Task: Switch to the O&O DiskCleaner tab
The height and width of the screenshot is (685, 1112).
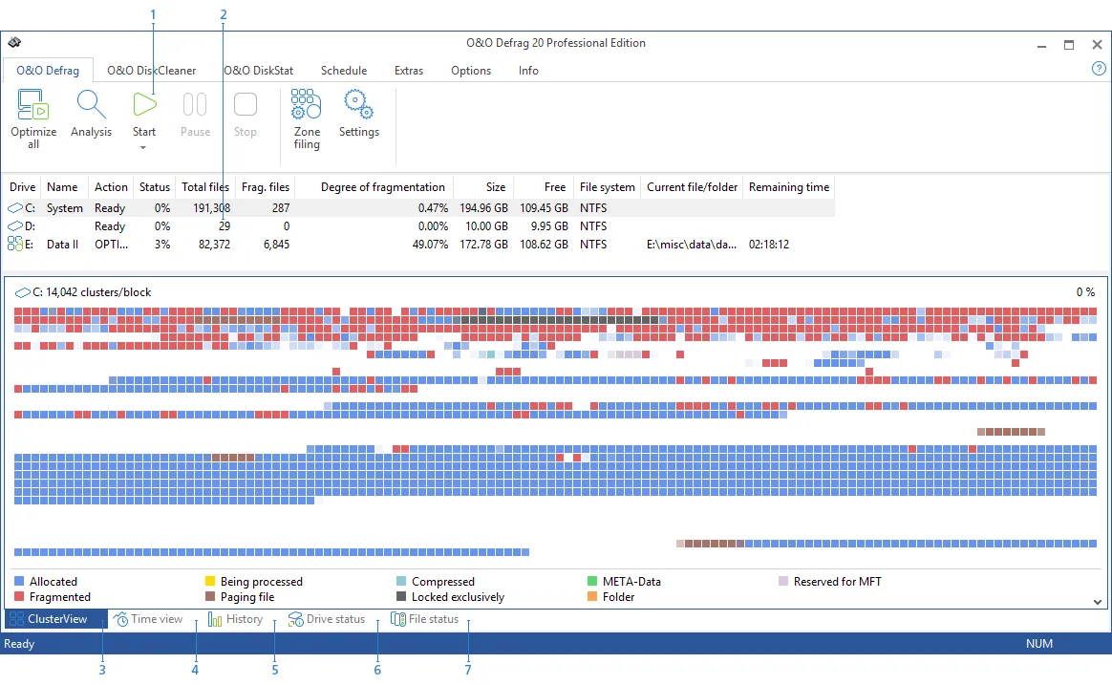Action: (x=151, y=70)
